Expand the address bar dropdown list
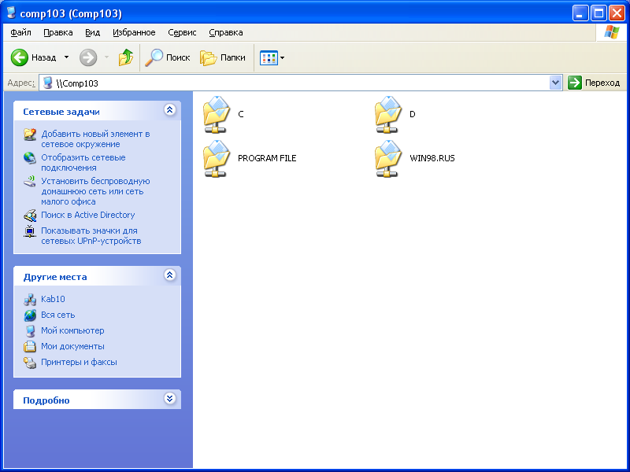630x472 pixels. (556, 83)
